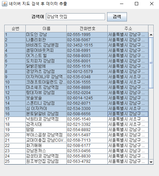The image size is (159, 176).
Task: Select 본토닭갈비 강남점 cell
Action: click(x=46, y=114)
